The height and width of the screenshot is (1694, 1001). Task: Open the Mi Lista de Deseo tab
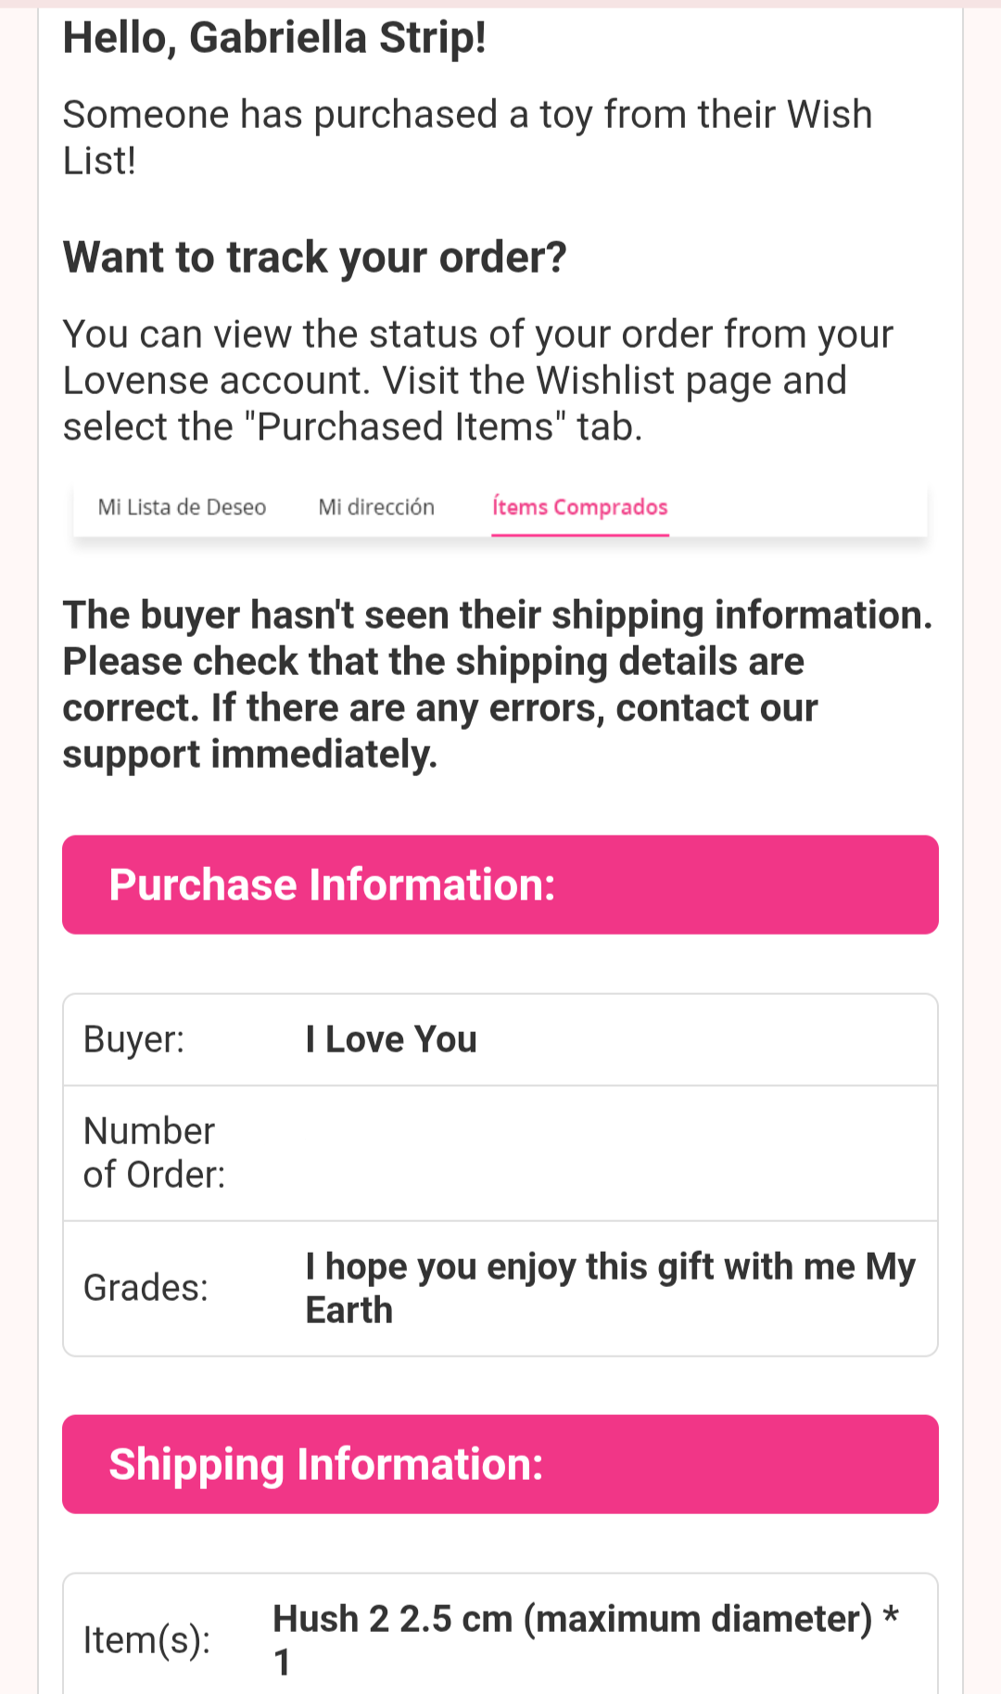[x=182, y=507]
